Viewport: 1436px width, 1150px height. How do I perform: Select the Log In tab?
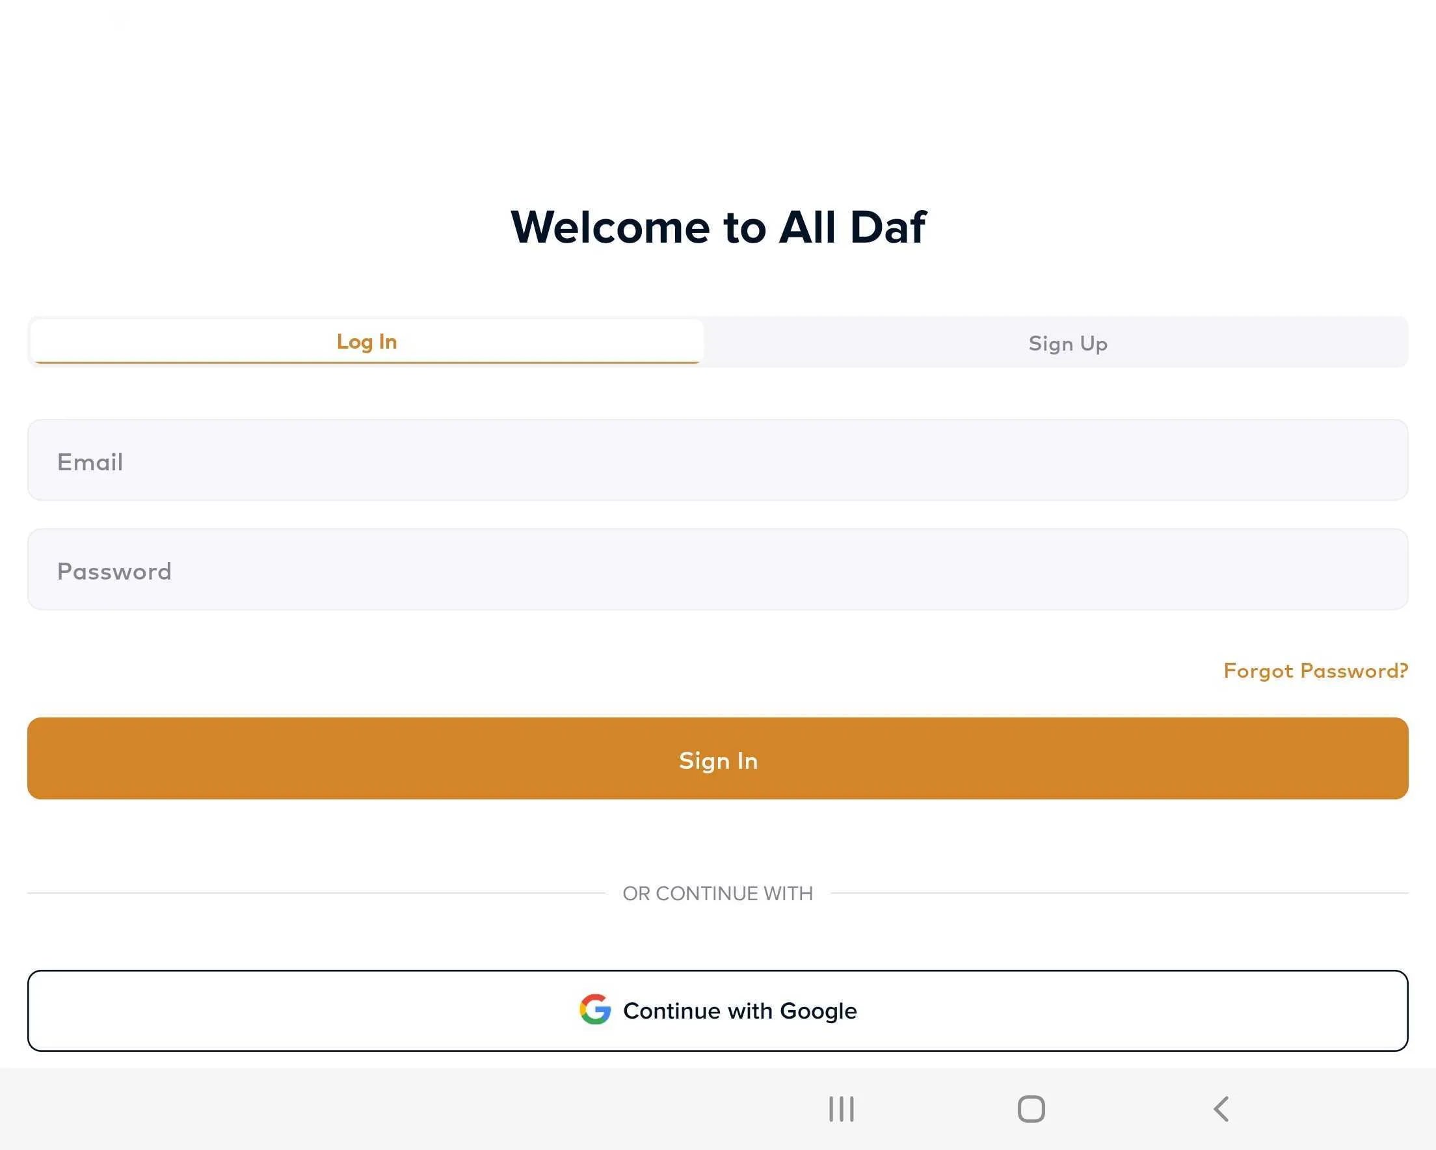pos(366,340)
